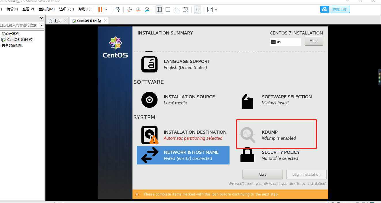381x203 pixels.
Task: Open the power options dropdown beside pause
Action: click(106, 9)
